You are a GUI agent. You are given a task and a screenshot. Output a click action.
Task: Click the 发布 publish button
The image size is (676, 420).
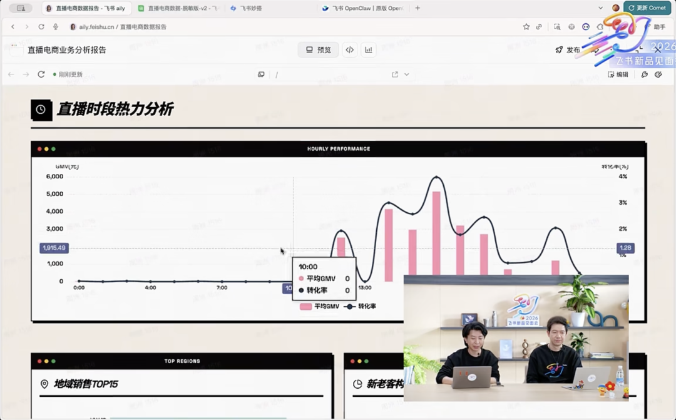[568, 50]
